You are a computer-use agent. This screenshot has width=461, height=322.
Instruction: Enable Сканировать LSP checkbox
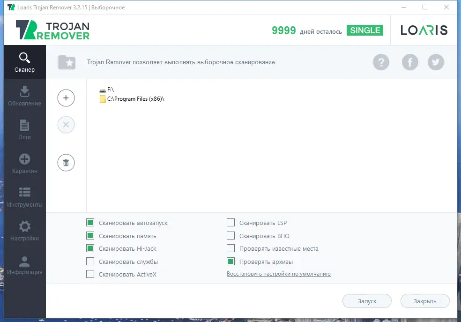[x=231, y=223]
